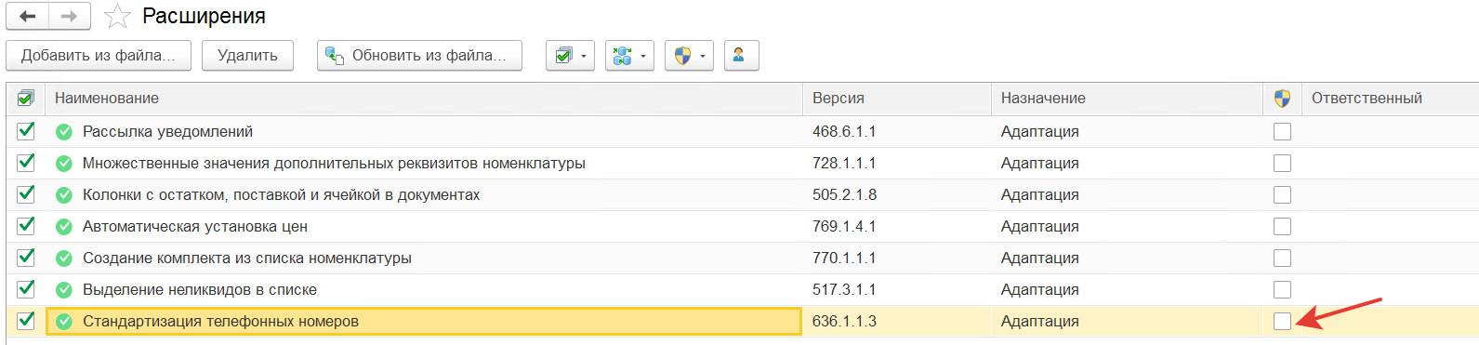This screenshot has height=345, width=1479.
Task: Open the green checkmark toolbar dropdown
Action: point(570,56)
